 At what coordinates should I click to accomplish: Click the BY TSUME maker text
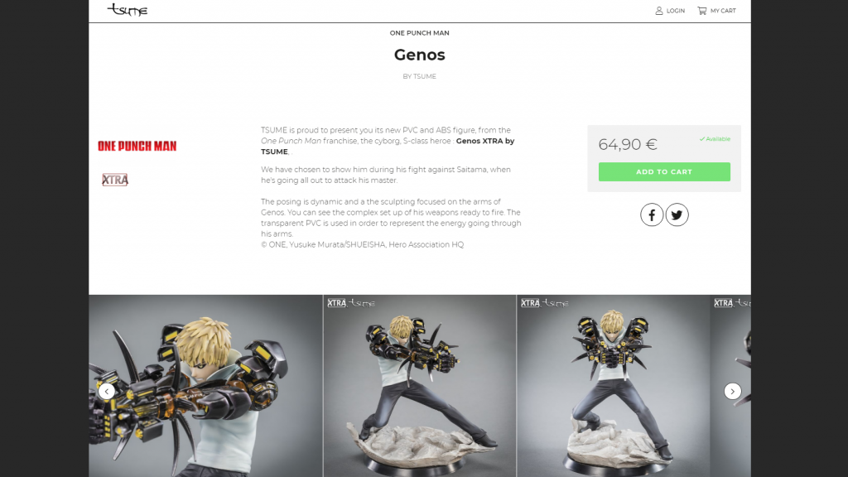[420, 76]
